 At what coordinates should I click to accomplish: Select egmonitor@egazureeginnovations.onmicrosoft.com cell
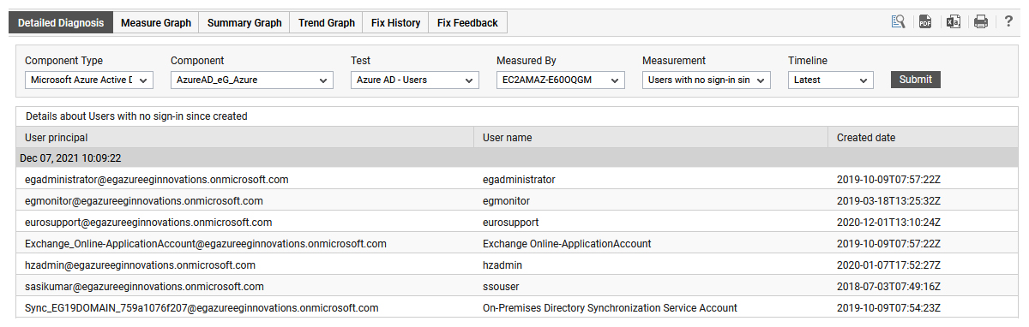tap(144, 201)
